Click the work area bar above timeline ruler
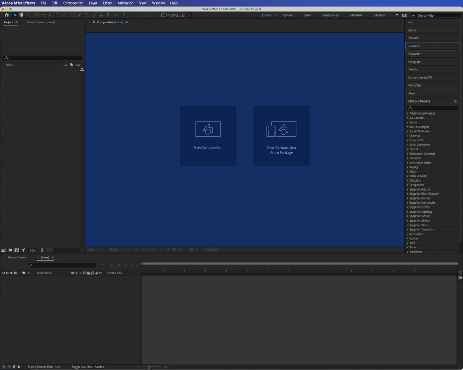 pyautogui.click(x=299, y=263)
